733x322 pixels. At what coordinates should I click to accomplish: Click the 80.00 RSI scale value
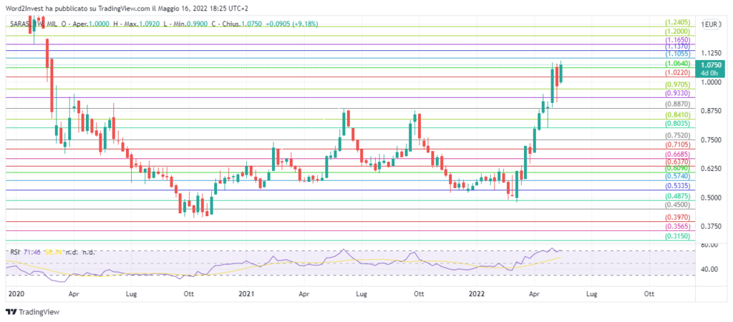pyautogui.click(x=710, y=245)
